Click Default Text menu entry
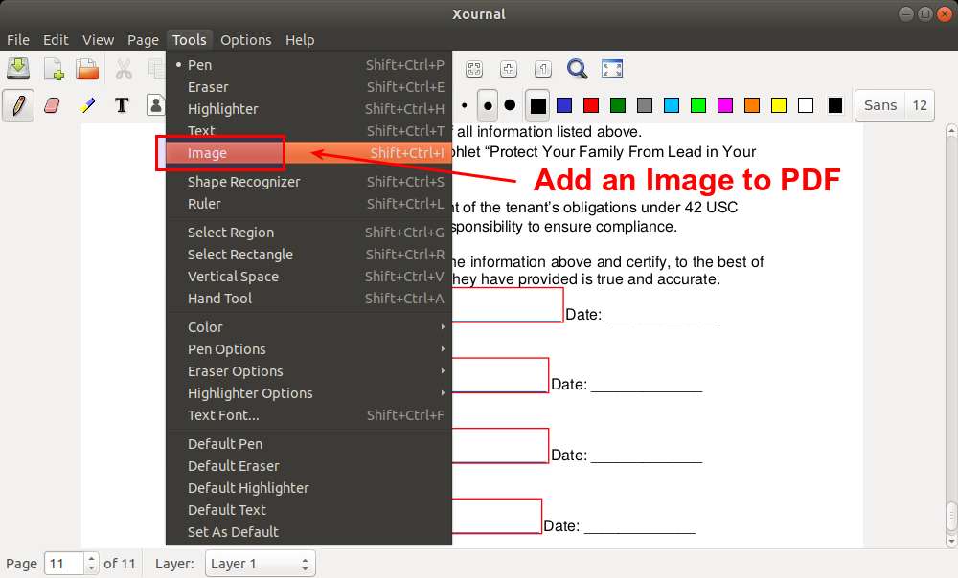The height and width of the screenshot is (578, 958). point(308,509)
